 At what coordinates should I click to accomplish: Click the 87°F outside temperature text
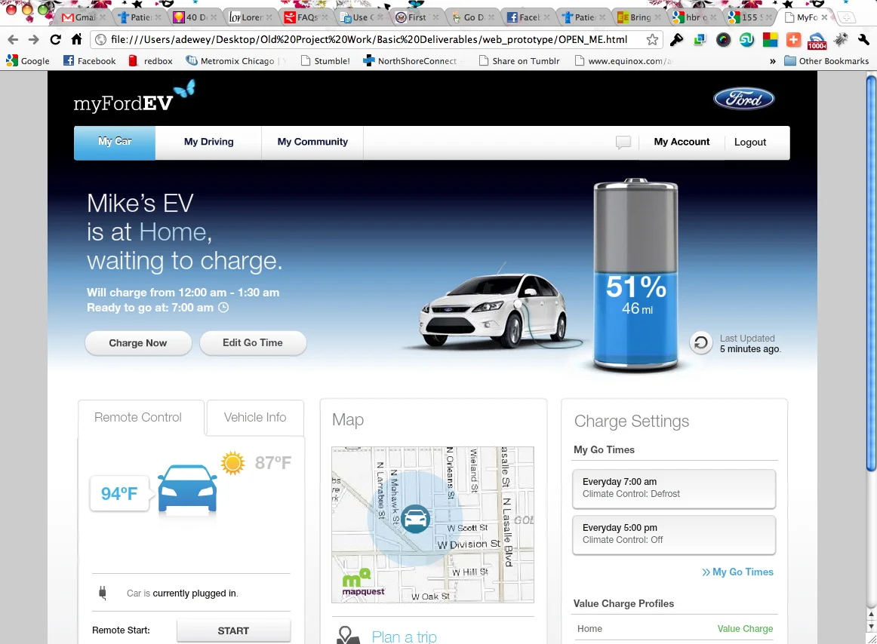pos(273,463)
